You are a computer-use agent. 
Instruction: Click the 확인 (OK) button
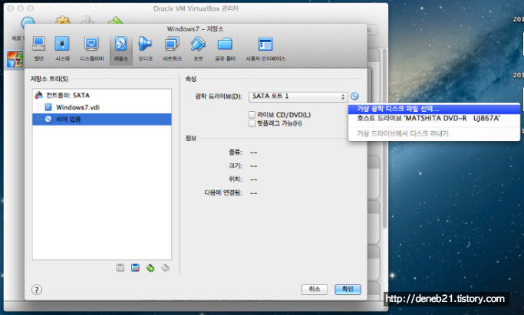tap(348, 289)
